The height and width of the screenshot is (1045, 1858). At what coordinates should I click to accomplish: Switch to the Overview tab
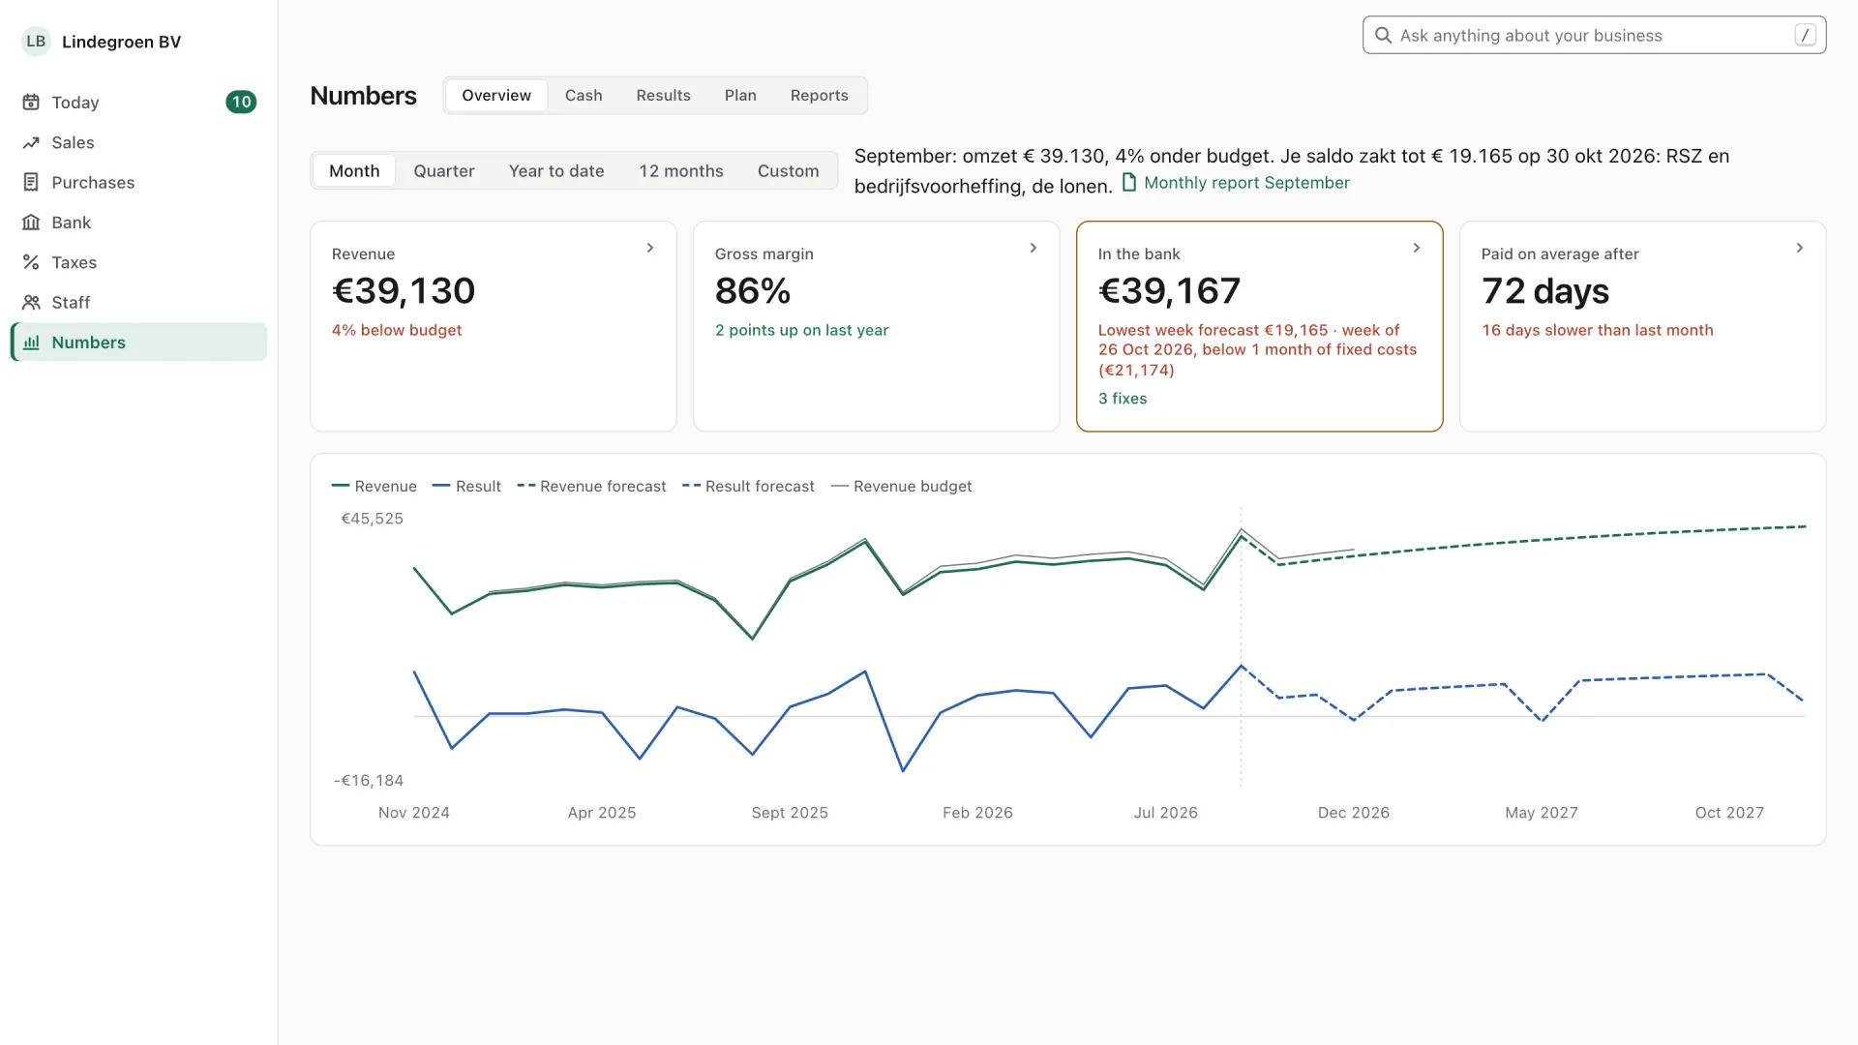(x=496, y=96)
